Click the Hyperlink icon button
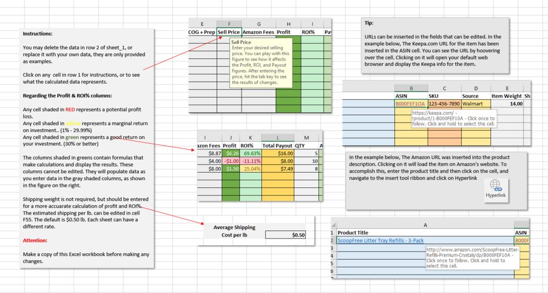The height and width of the screenshot is (293, 548). click(496, 190)
